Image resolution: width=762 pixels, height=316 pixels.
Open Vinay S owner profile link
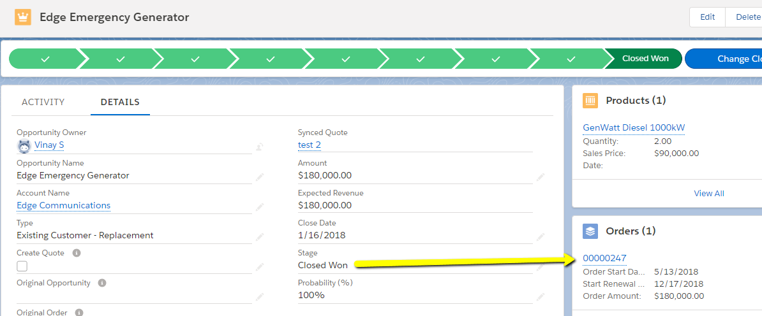click(x=49, y=145)
